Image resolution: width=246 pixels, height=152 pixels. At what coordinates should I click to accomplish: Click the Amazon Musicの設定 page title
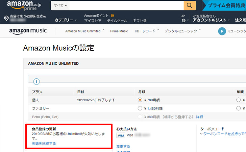tap(58, 48)
